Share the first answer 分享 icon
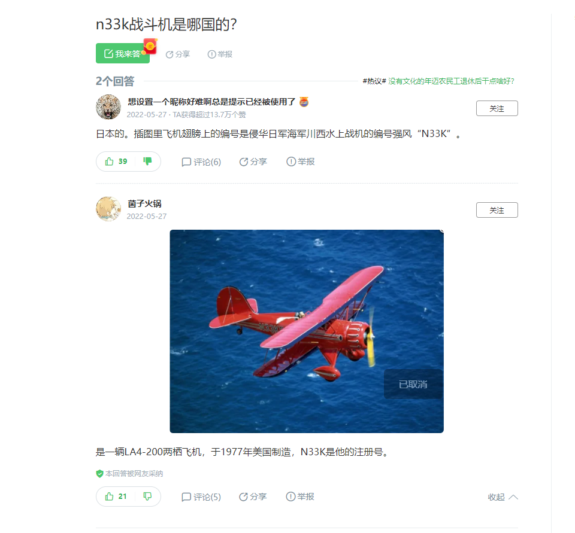 [x=253, y=162]
